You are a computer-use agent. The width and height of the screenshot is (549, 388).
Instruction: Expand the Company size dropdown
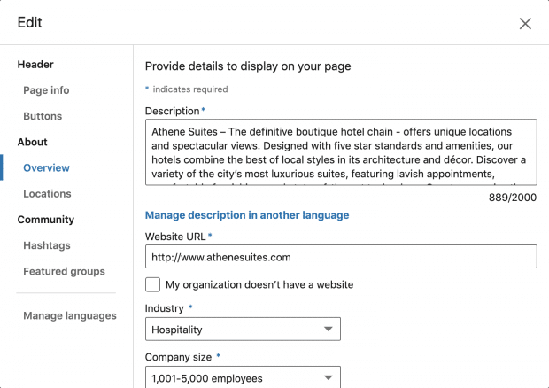click(x=242, y=378)
